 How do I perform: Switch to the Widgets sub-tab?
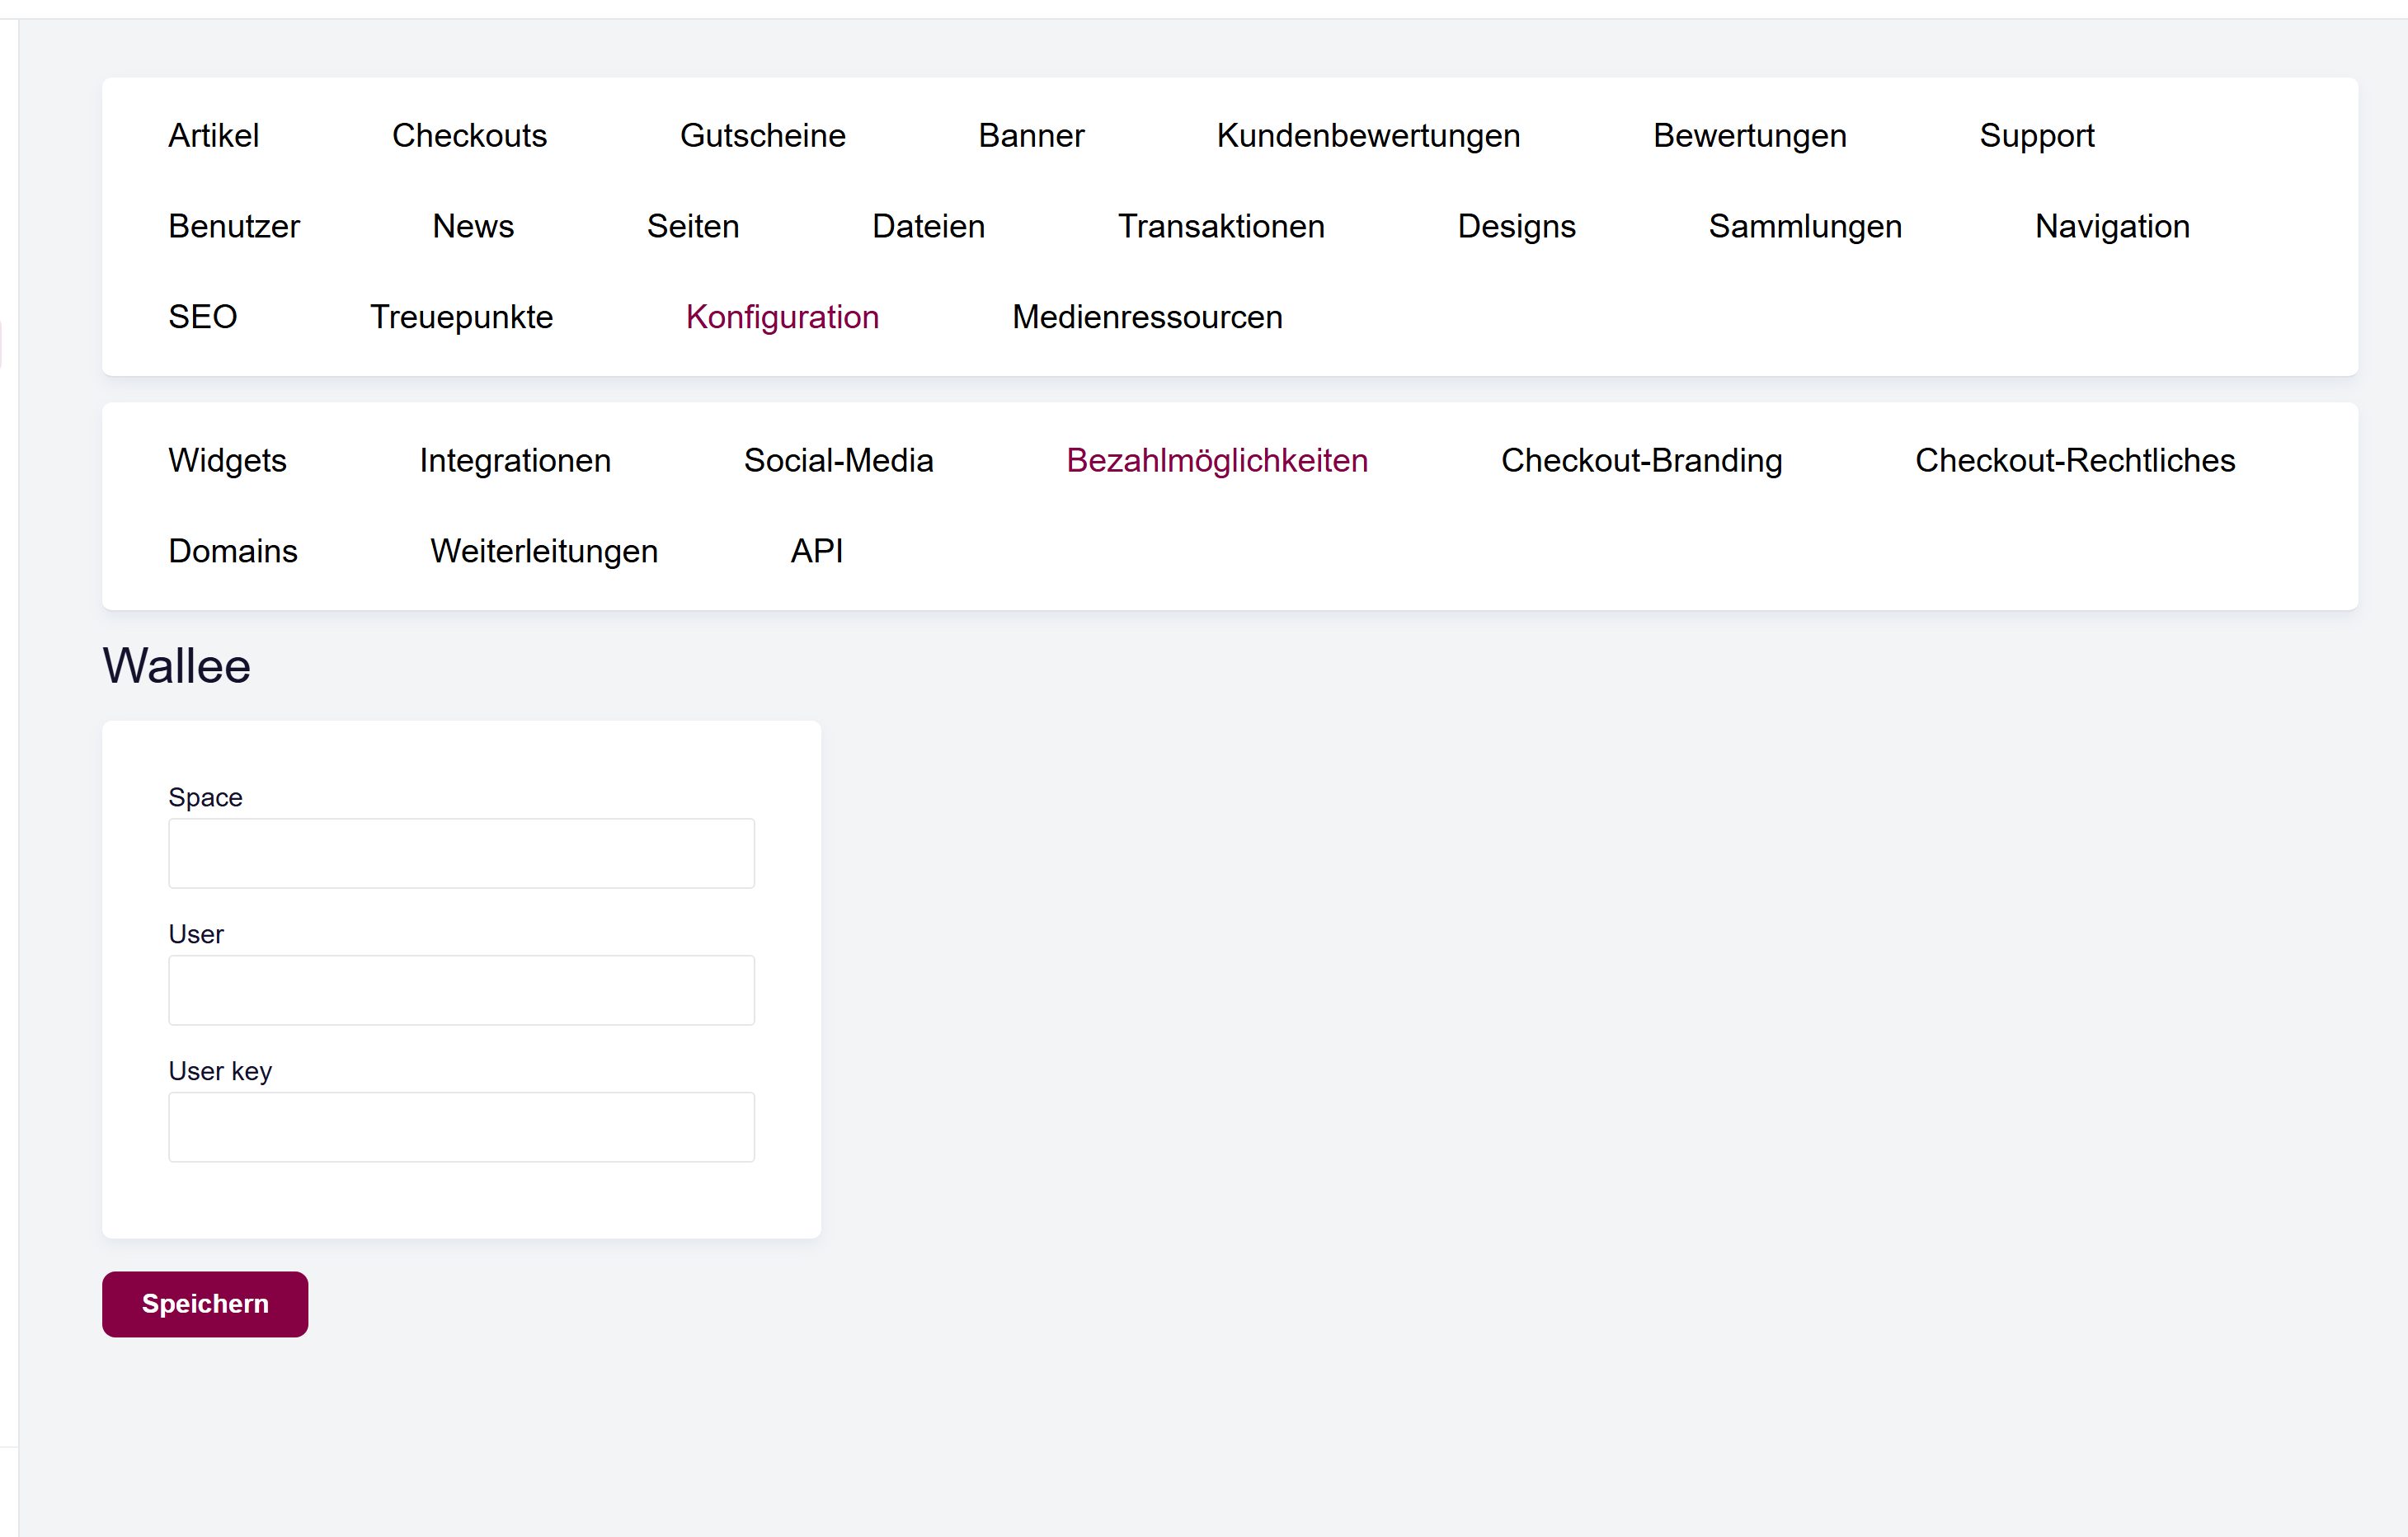[x=227, y=461]
